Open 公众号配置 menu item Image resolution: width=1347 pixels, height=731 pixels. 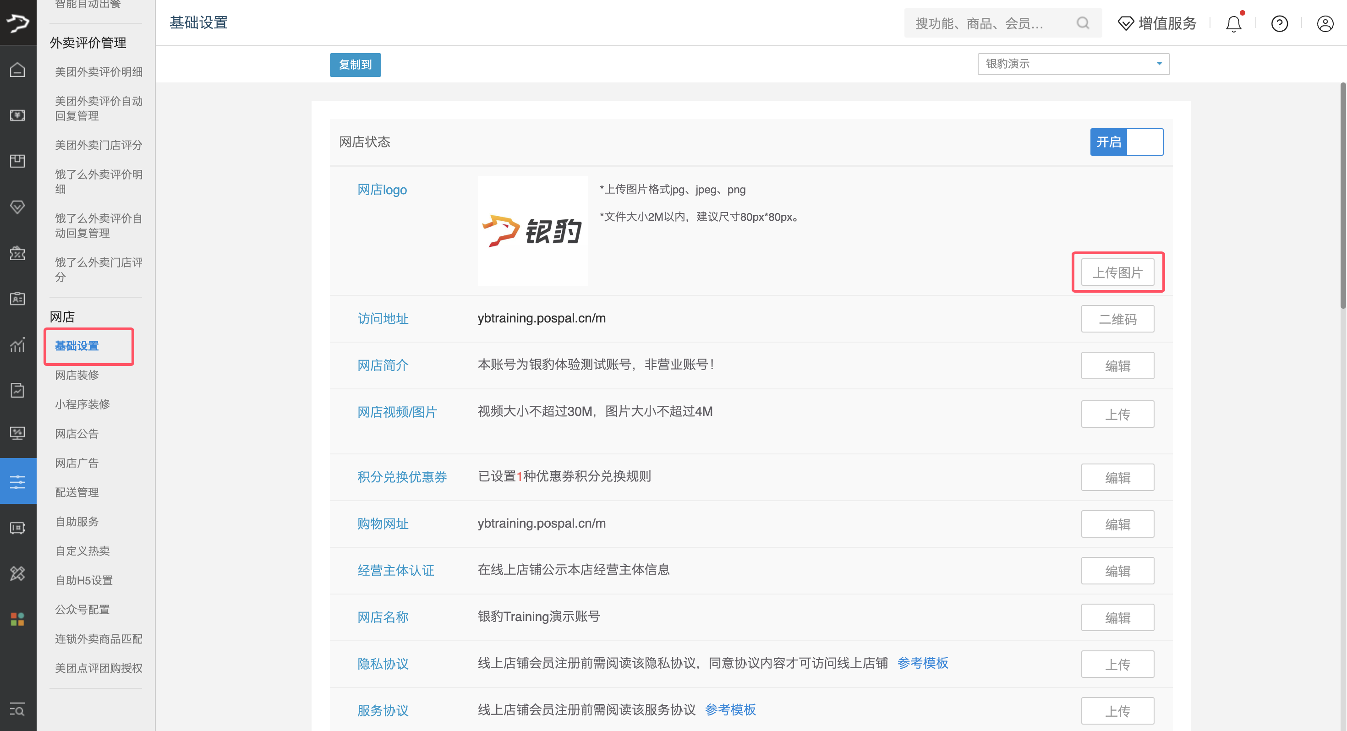click(82, 609)
